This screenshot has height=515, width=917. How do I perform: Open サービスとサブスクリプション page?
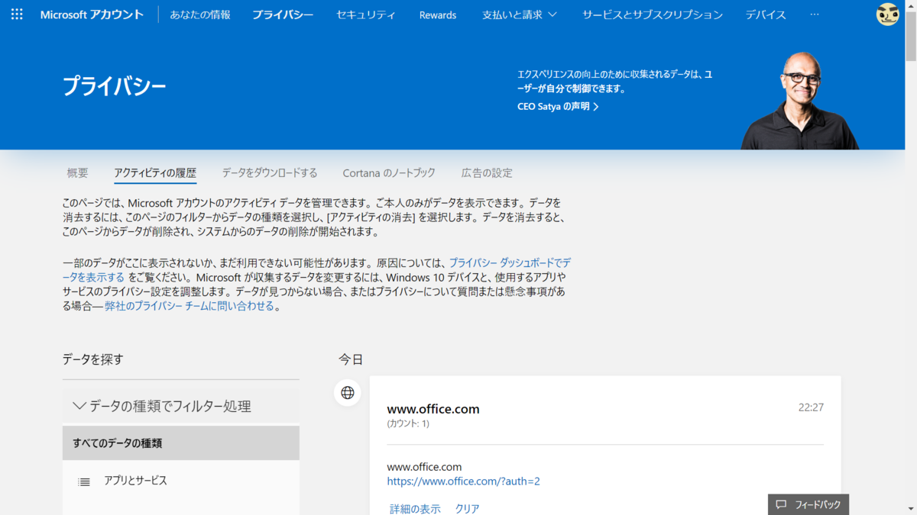click(653, 14)
